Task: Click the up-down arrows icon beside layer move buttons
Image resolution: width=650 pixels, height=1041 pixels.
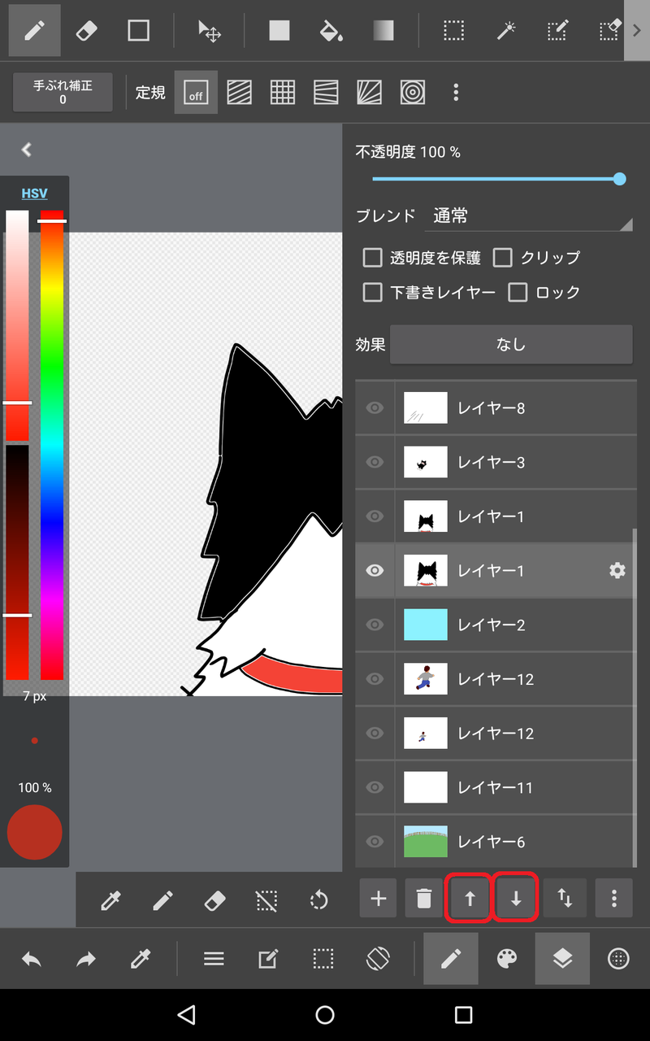Action: coord(565,898)
